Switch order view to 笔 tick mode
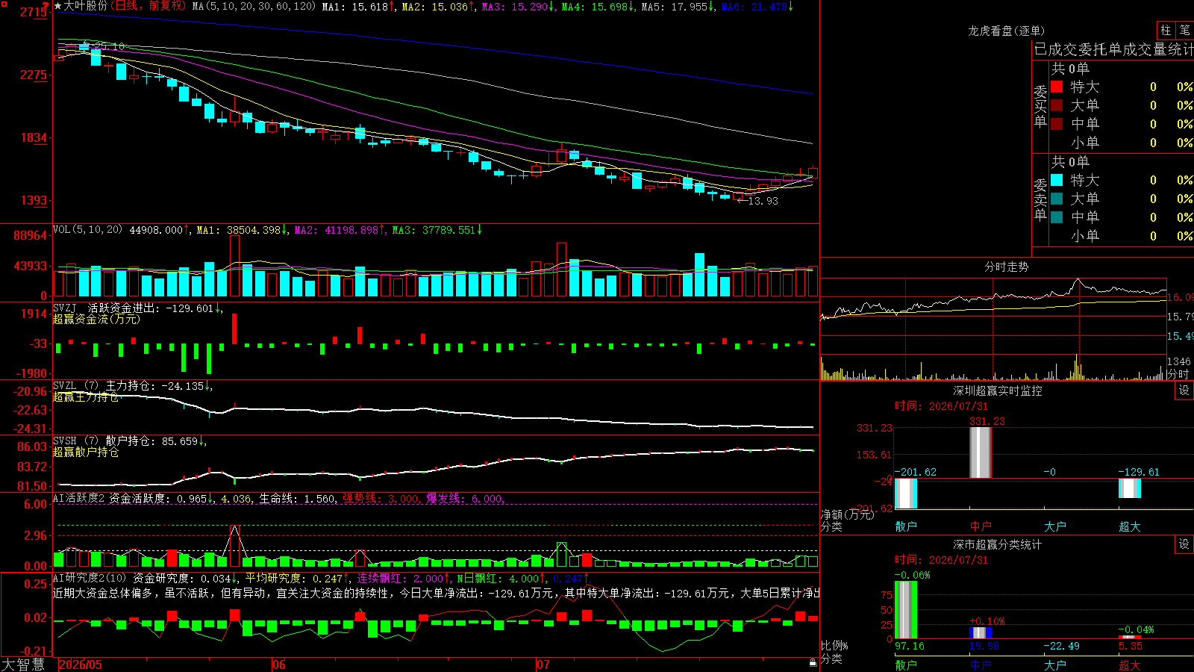The width and height of the screenshot is (1194, 672). click(x=1185, y=30)
